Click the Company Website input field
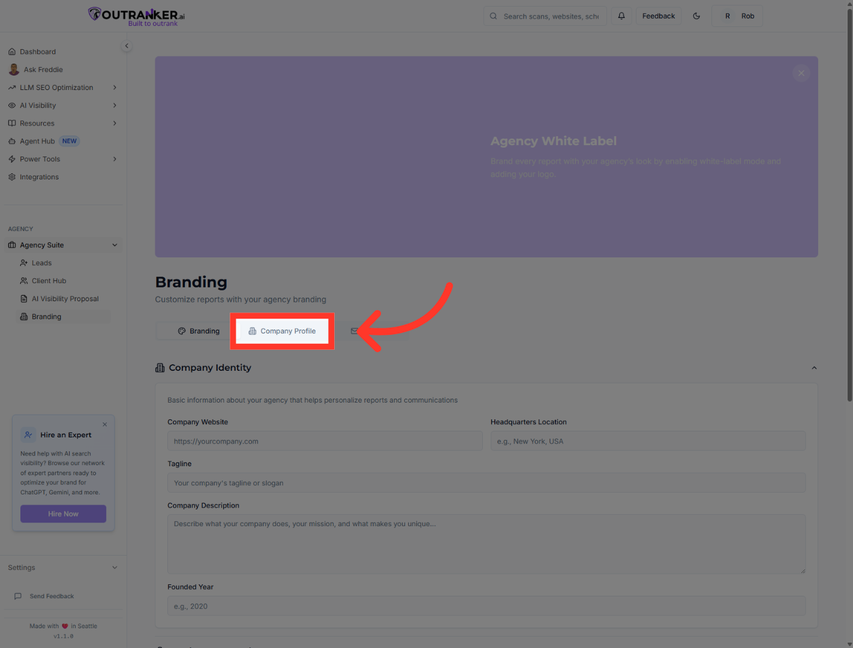The width and height of the screenshot is (853, 648). click(325, 440)
